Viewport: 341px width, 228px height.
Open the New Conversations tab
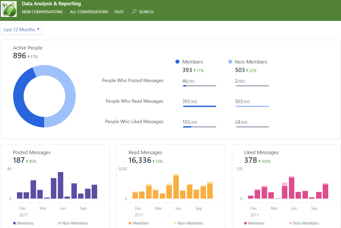click(x=42, y=12)
